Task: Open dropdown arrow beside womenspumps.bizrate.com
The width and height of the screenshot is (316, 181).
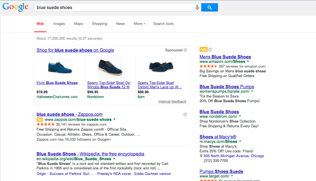Action: 252,91
